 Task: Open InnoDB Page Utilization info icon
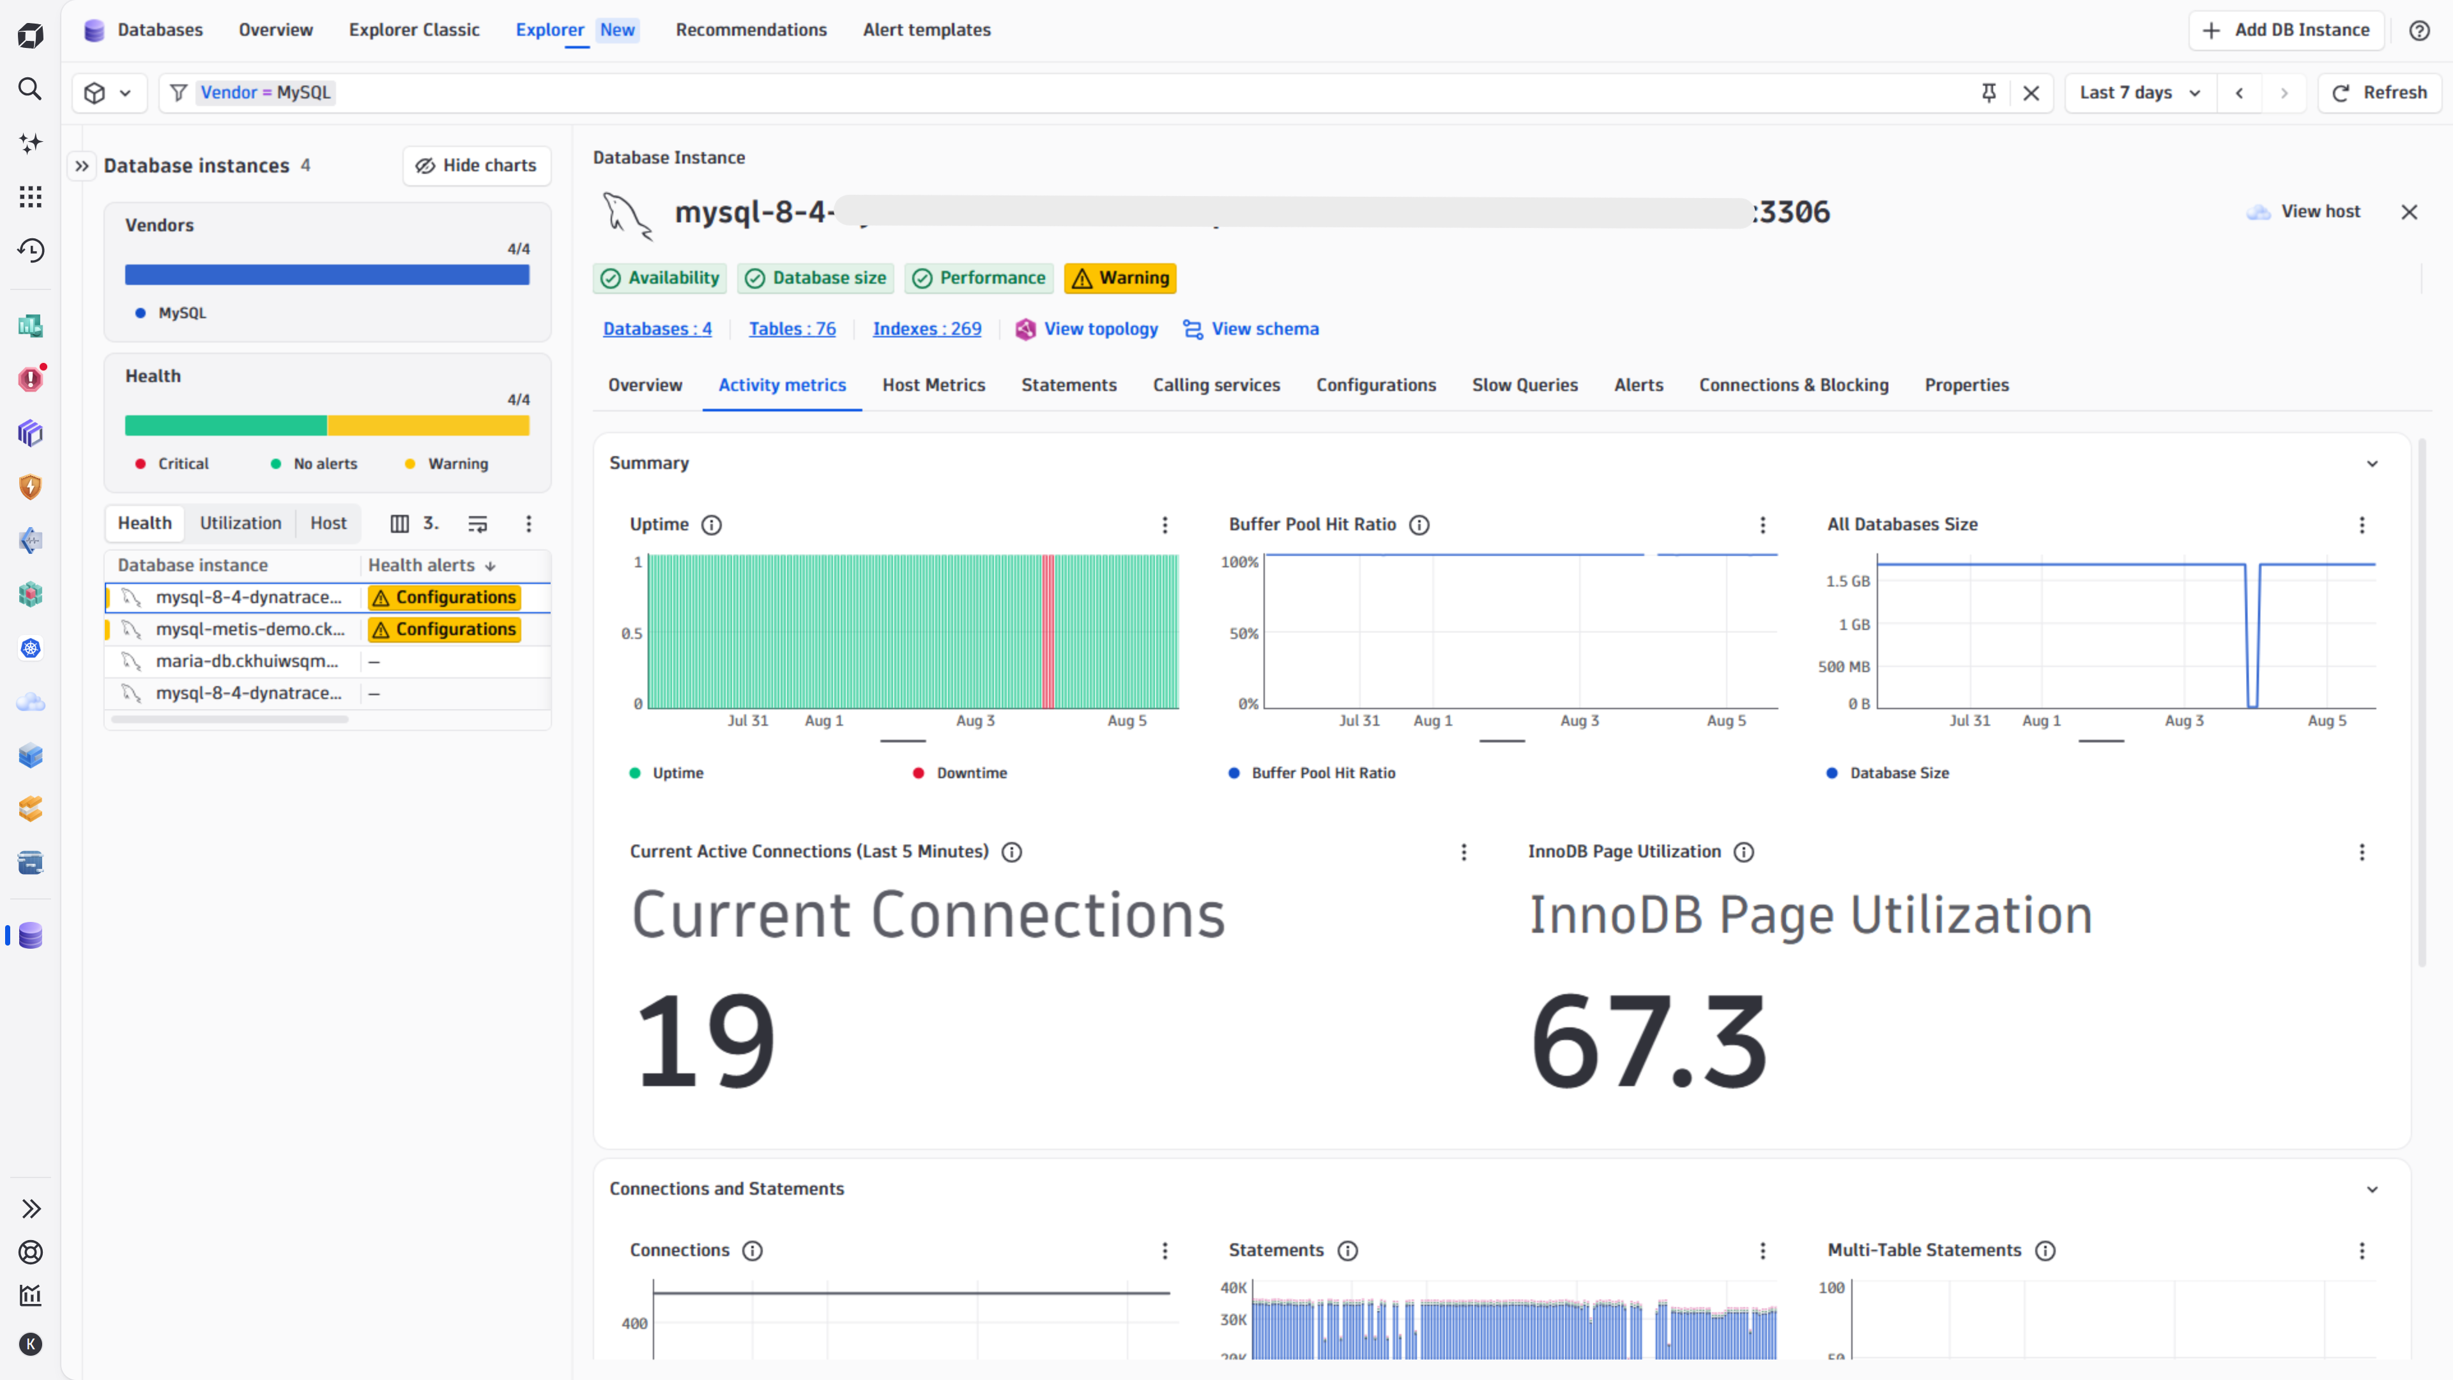click(x=1743, y=852)
